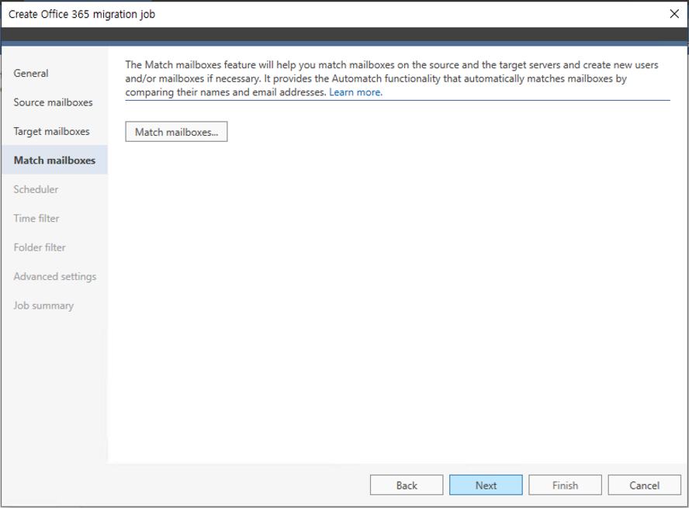Select the Match mailboxes sidebar item
The width and height of the screenshot is (689, 508).
point(54,161)
